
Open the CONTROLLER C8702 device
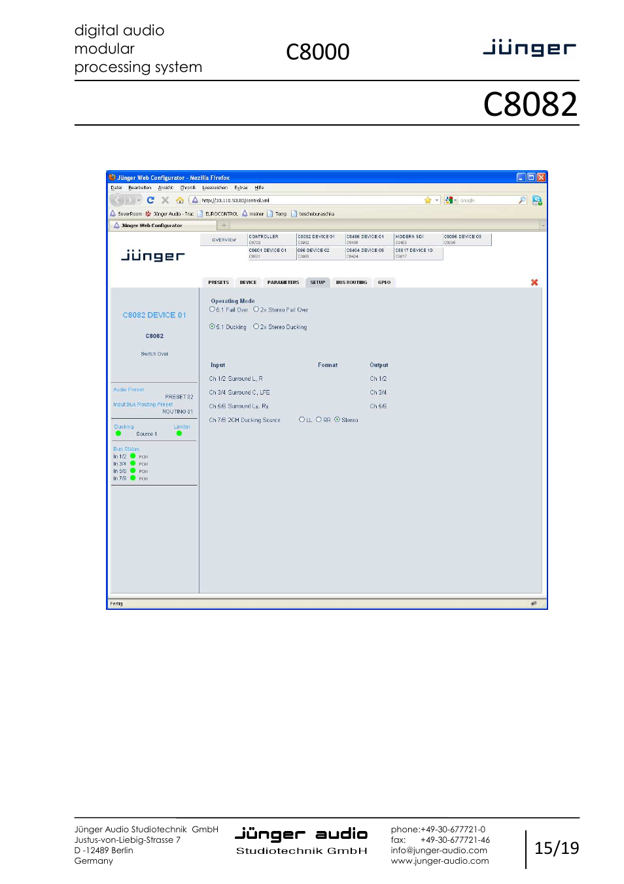(272, 239)
